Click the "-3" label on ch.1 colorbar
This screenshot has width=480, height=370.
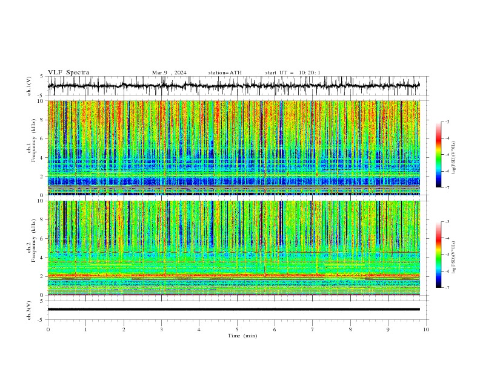[447, 122]
